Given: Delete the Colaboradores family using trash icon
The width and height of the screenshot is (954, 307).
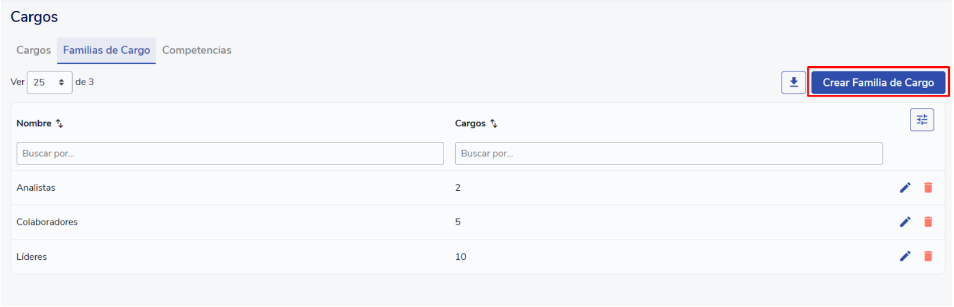Looking at the screenshot, I should (x=928, y=222).
